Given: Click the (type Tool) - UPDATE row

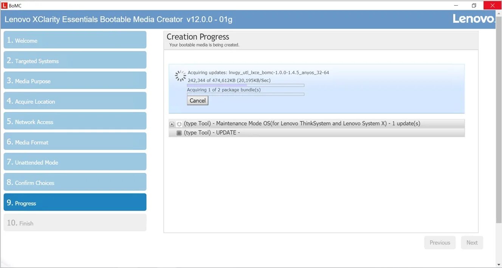Looking at the screenshot, I should (x=317, y=132).
